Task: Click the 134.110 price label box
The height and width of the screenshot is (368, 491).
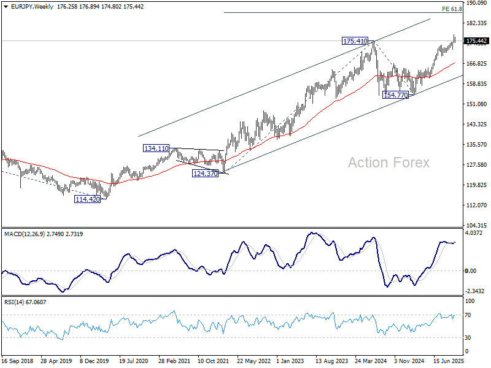Action: 157,148
